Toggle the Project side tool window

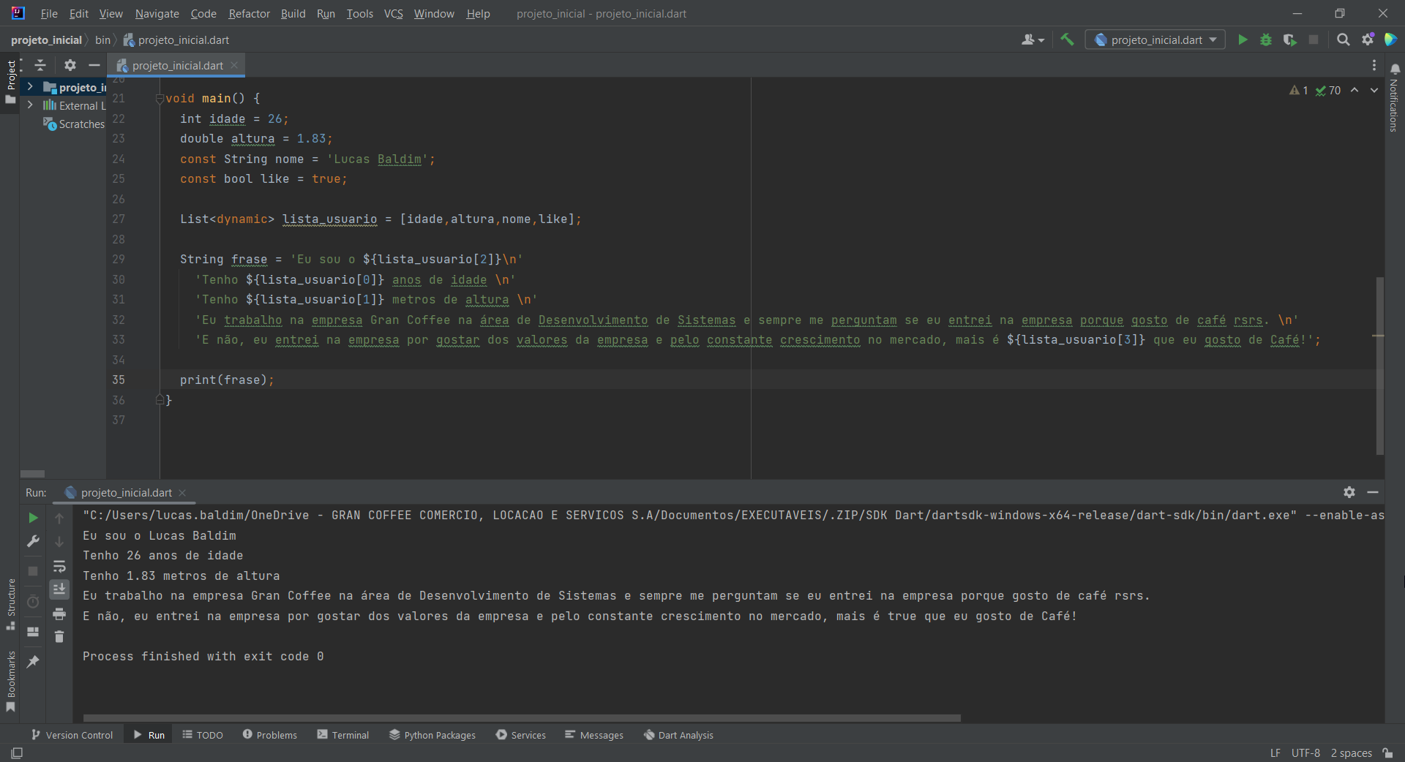pyautogui.click(x=10, y=82)
